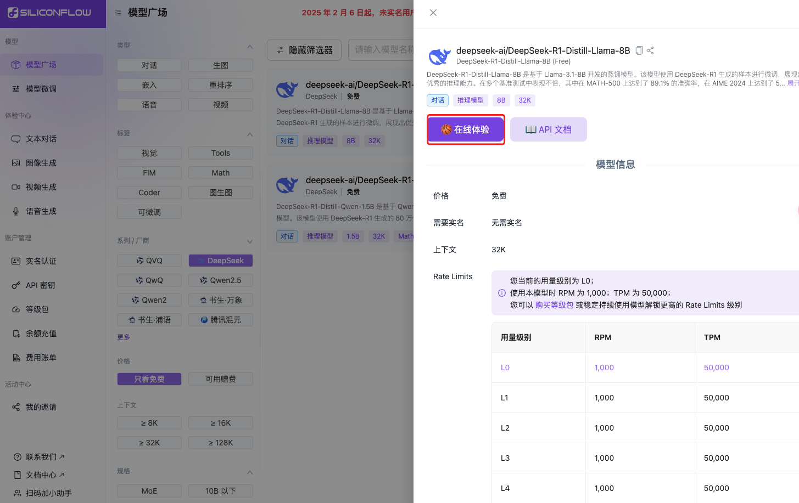
Task: Expand the 系列 / 厂商 section chevron
Action: [x=250, y=241]
